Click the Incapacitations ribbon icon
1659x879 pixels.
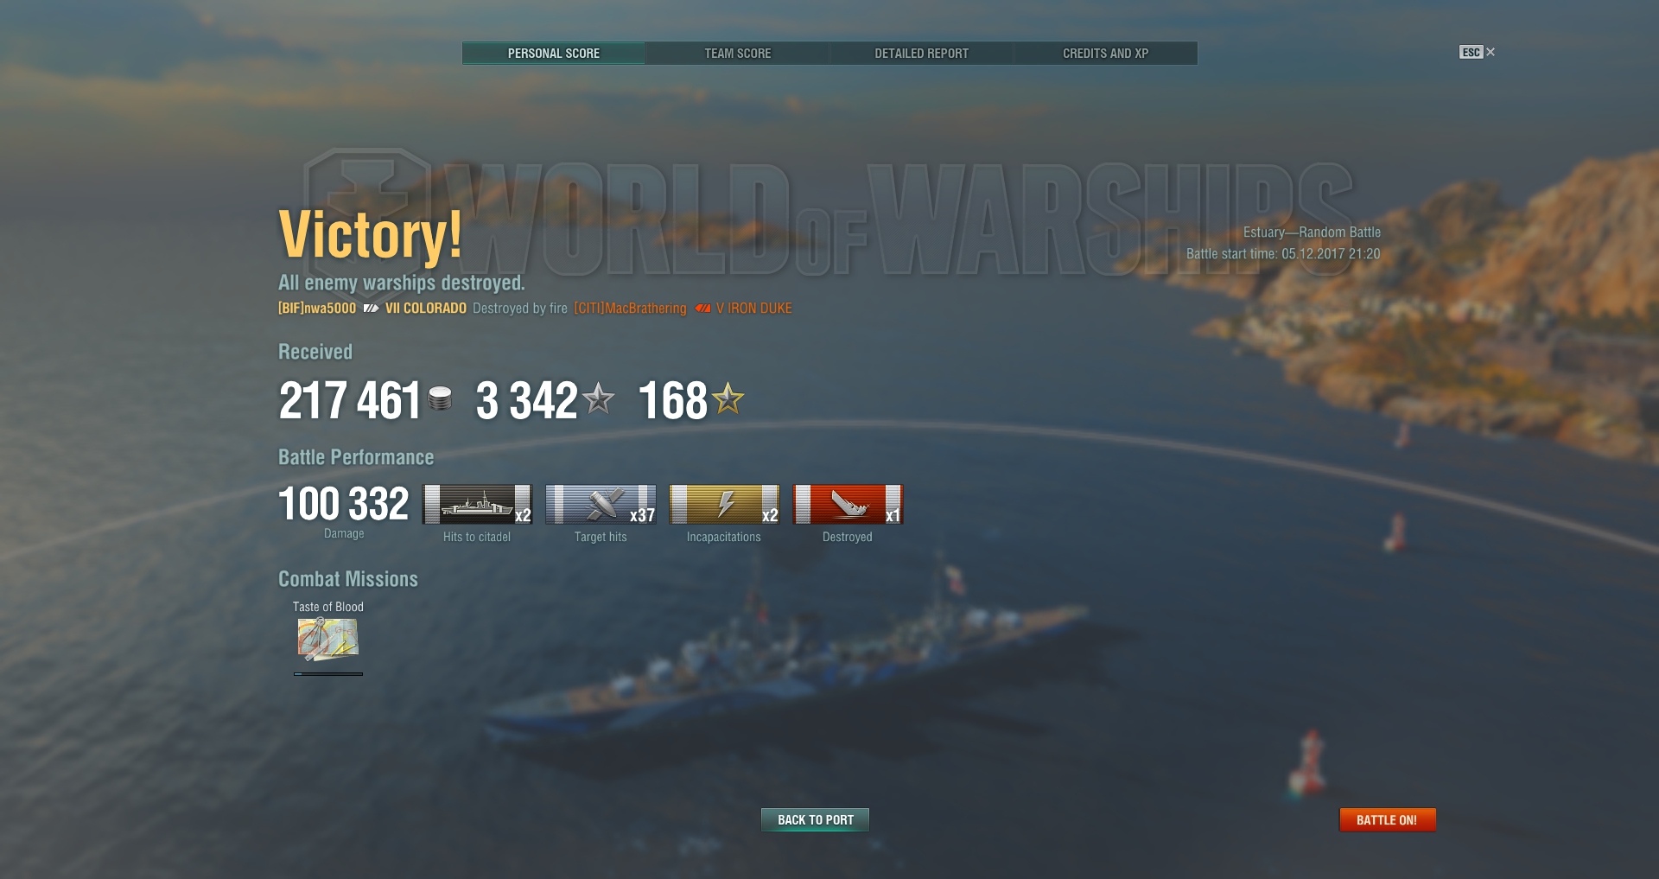point(724,504)
